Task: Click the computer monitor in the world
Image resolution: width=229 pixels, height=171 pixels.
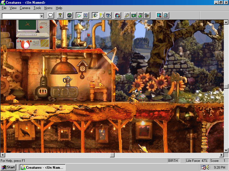Action: click(x=27, y=25)
